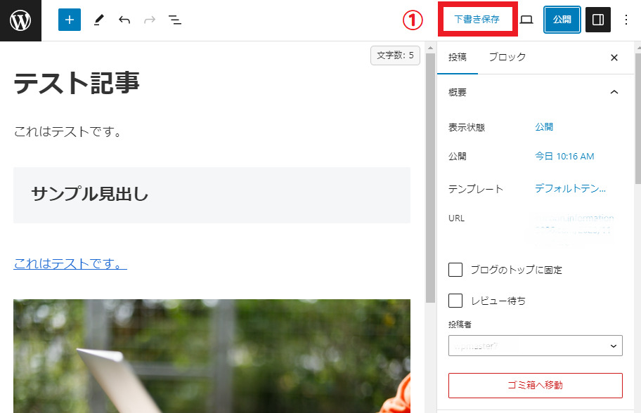Open the block inserter plus button

(69, 20)
